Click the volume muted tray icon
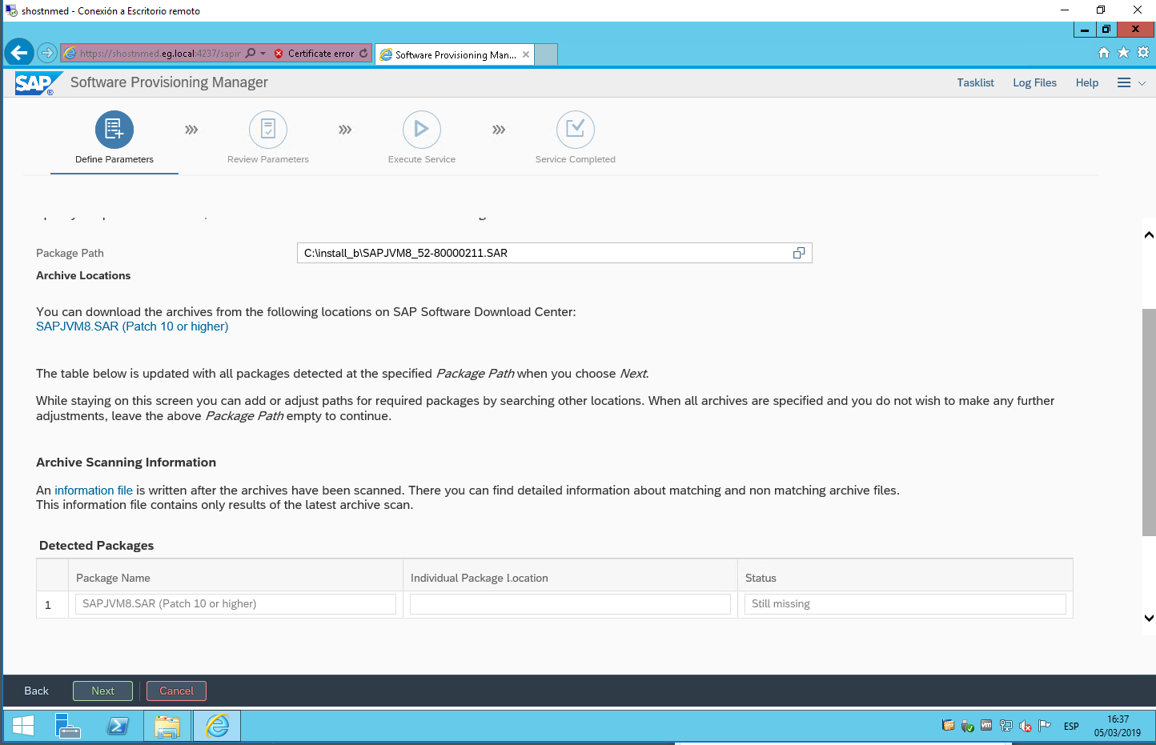The width and height of the screenshot is (1156, 745). click(x=1026, y=727)
